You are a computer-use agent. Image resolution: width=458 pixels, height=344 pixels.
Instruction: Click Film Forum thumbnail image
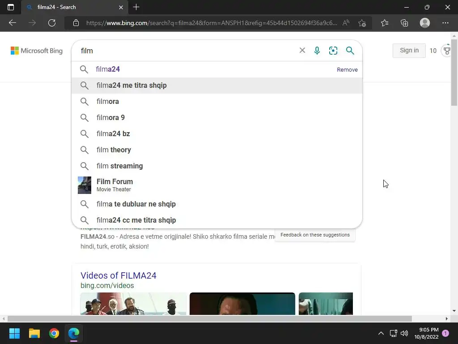coord(85,185)
